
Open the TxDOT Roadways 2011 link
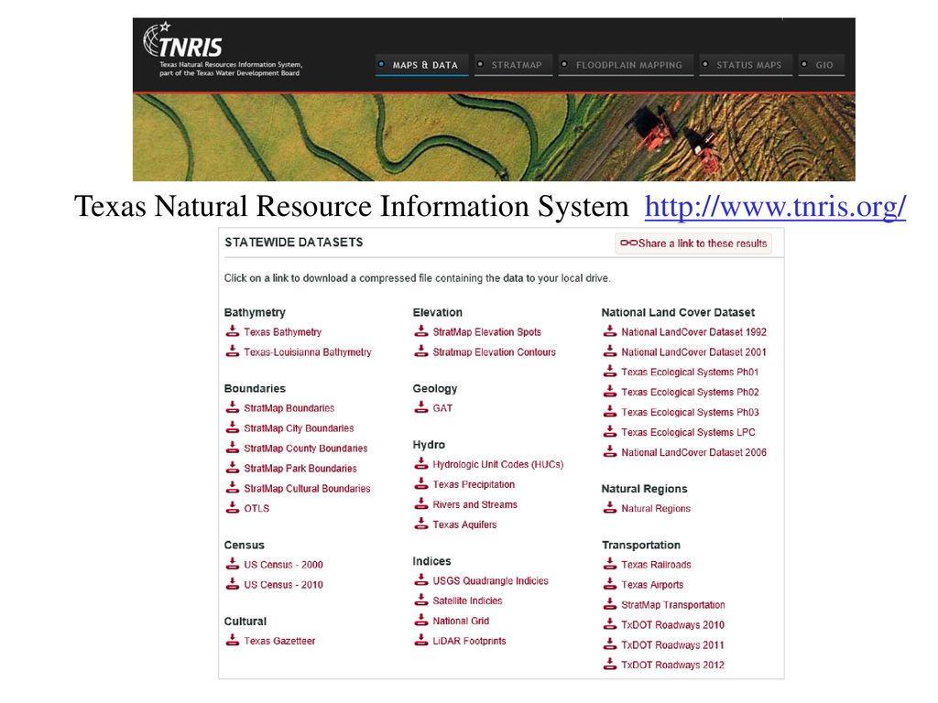[672, 645]
